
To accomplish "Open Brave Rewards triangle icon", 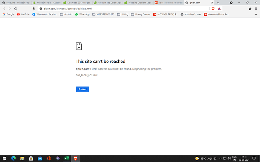I will (x=219, y=9).
